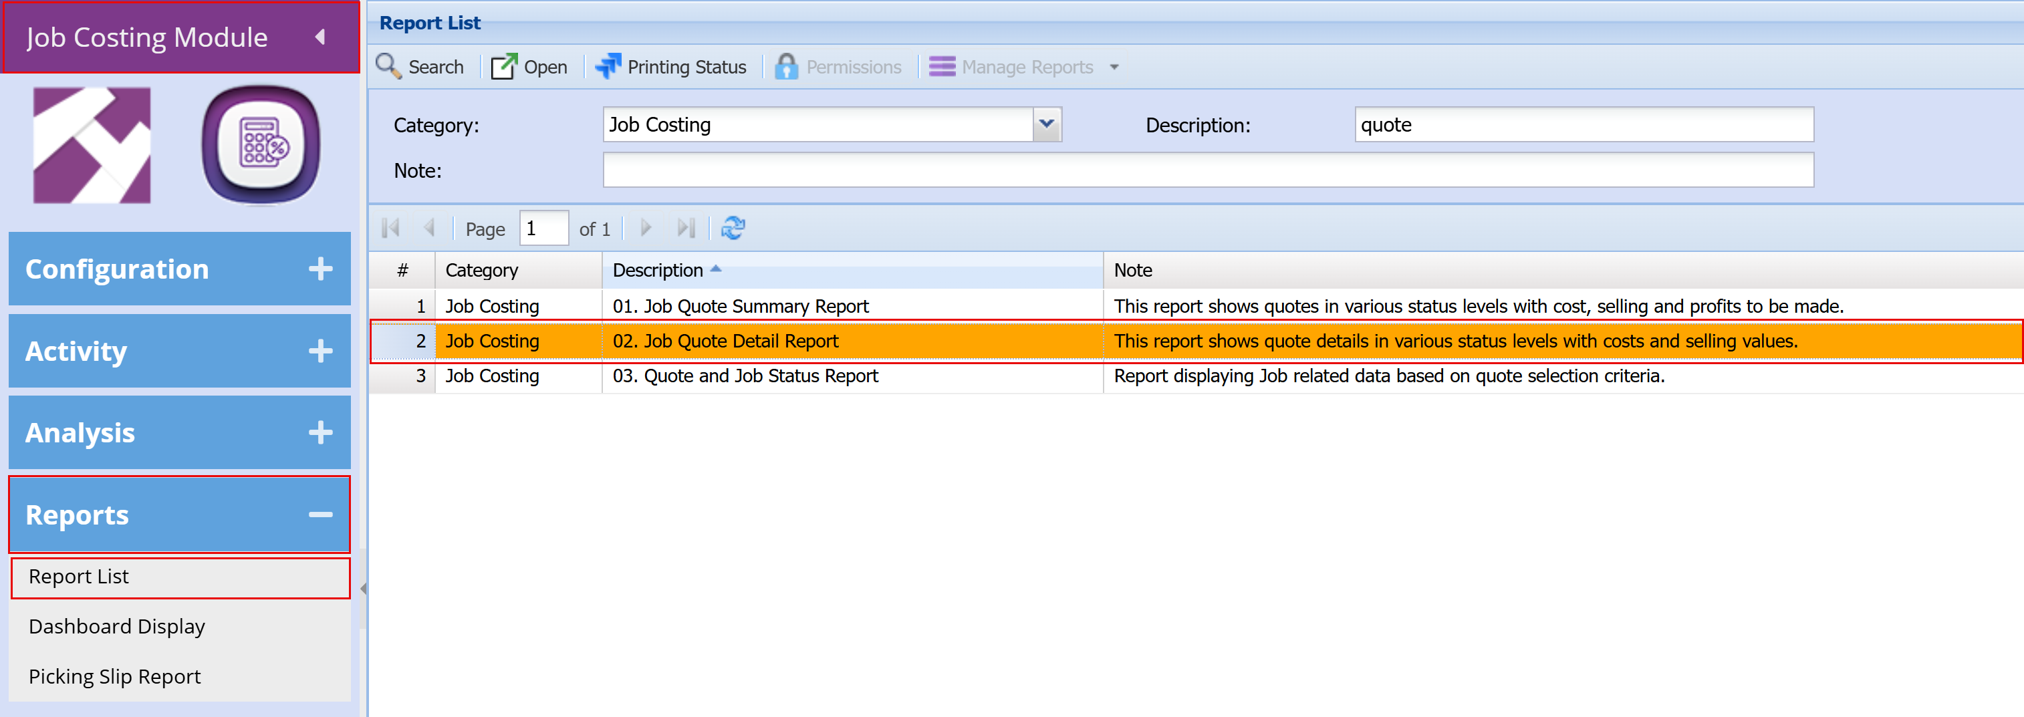Select the 01. Job Quote Summary Report row

point(1196,305)
